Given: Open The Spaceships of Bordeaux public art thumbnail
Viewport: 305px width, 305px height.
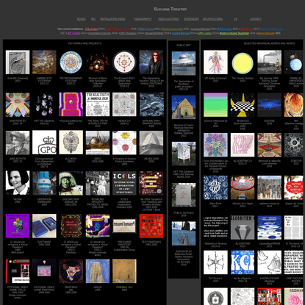Looking at the screenshot, I should (184, 63).
